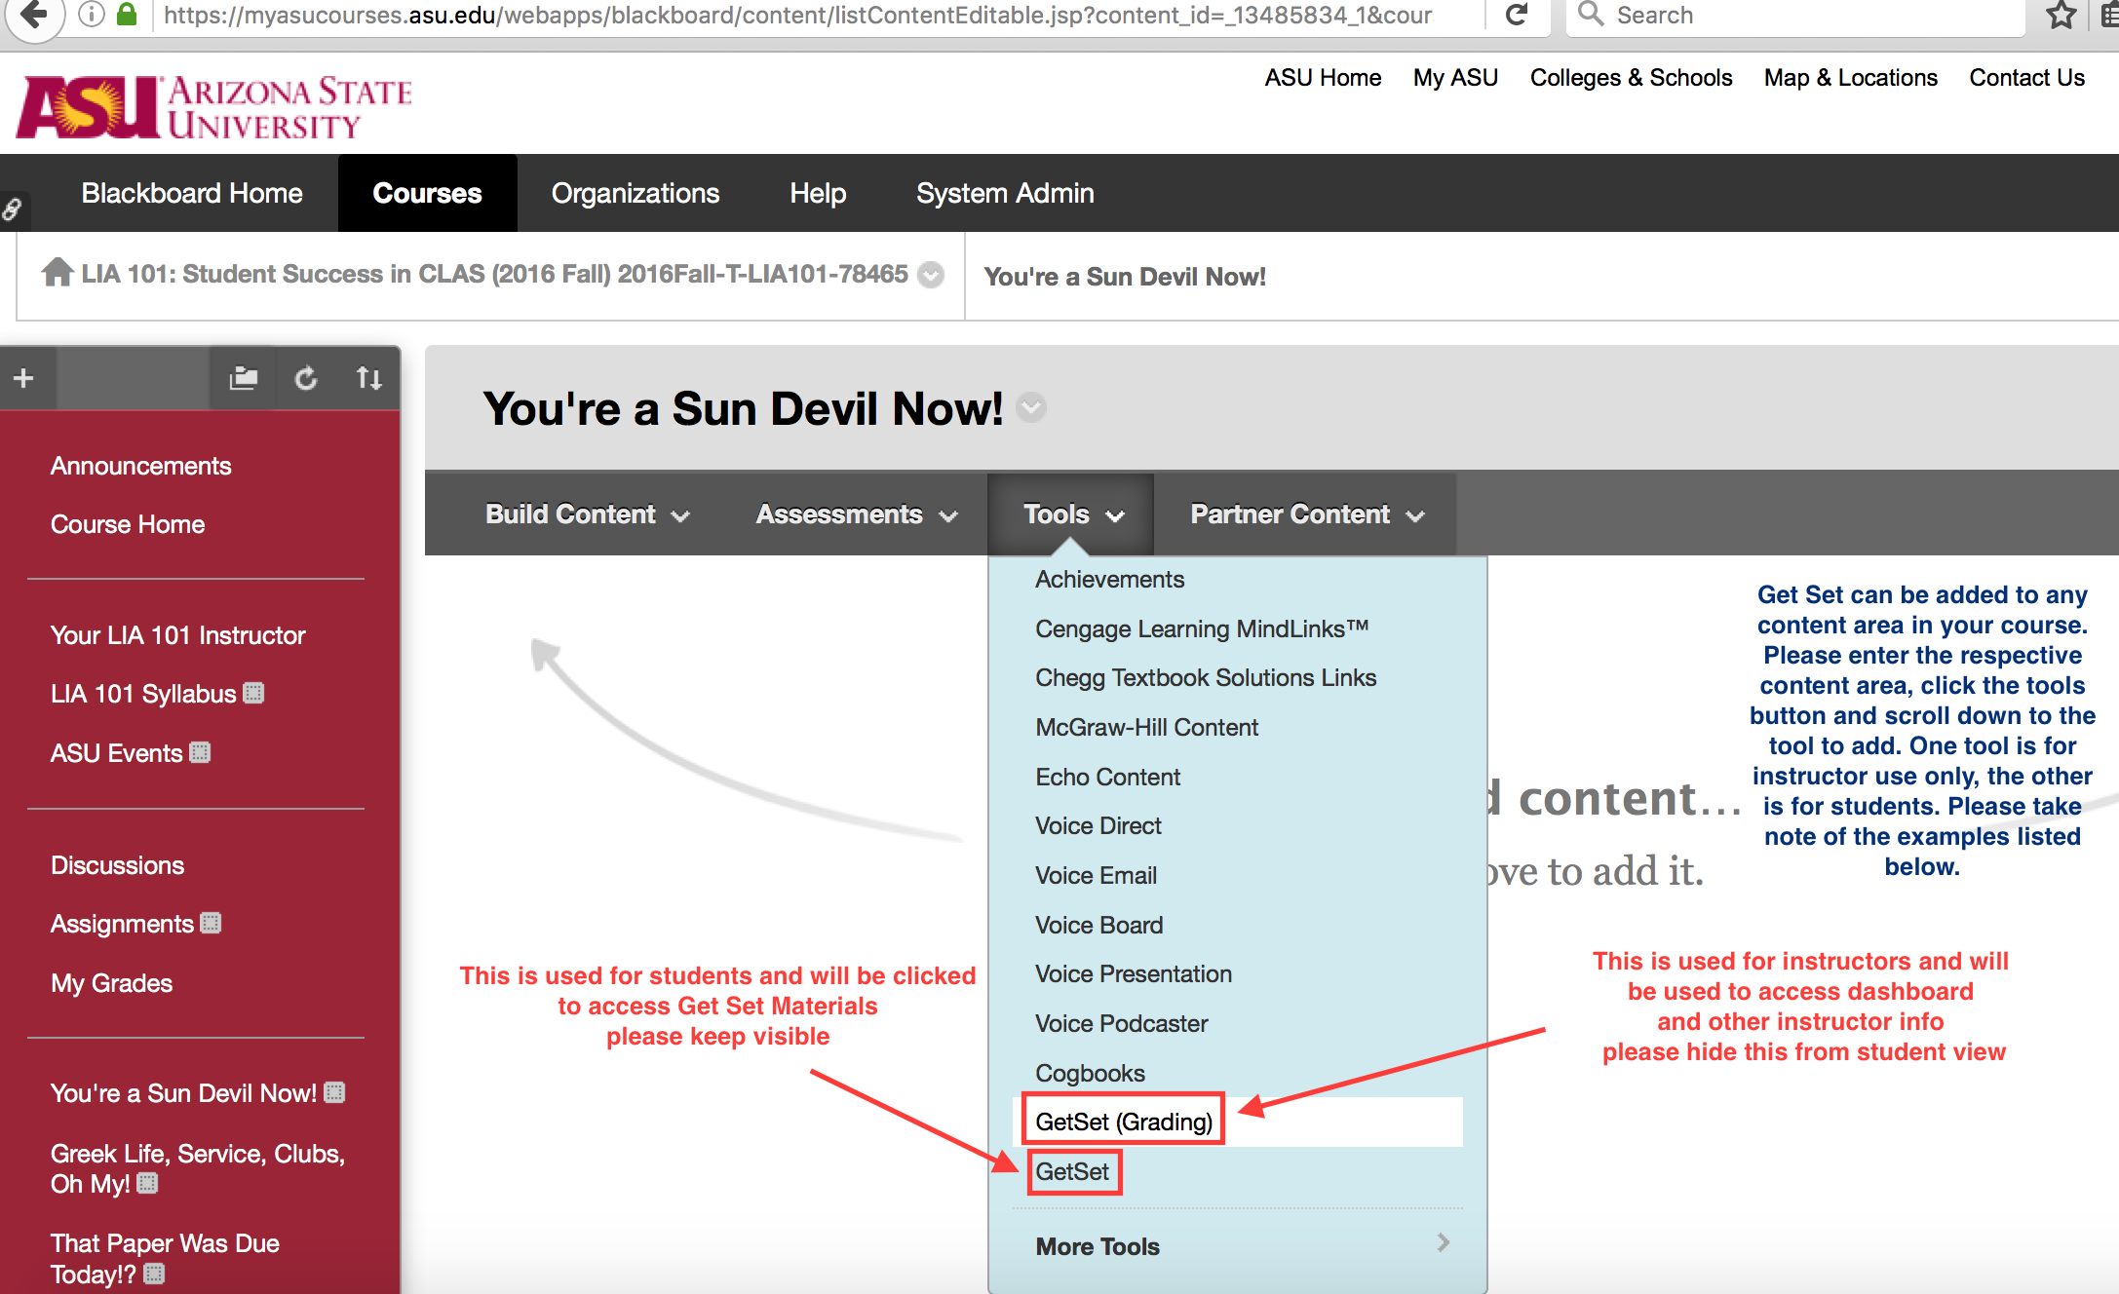This screenshot has height=1294, width=2119.
Task: Open the Help tab
Action: 818,193
